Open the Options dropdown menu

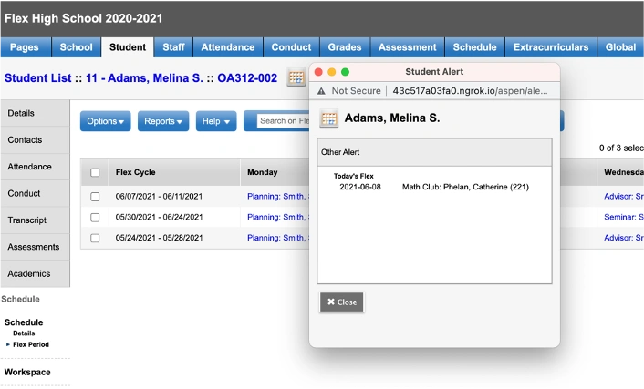106,121
